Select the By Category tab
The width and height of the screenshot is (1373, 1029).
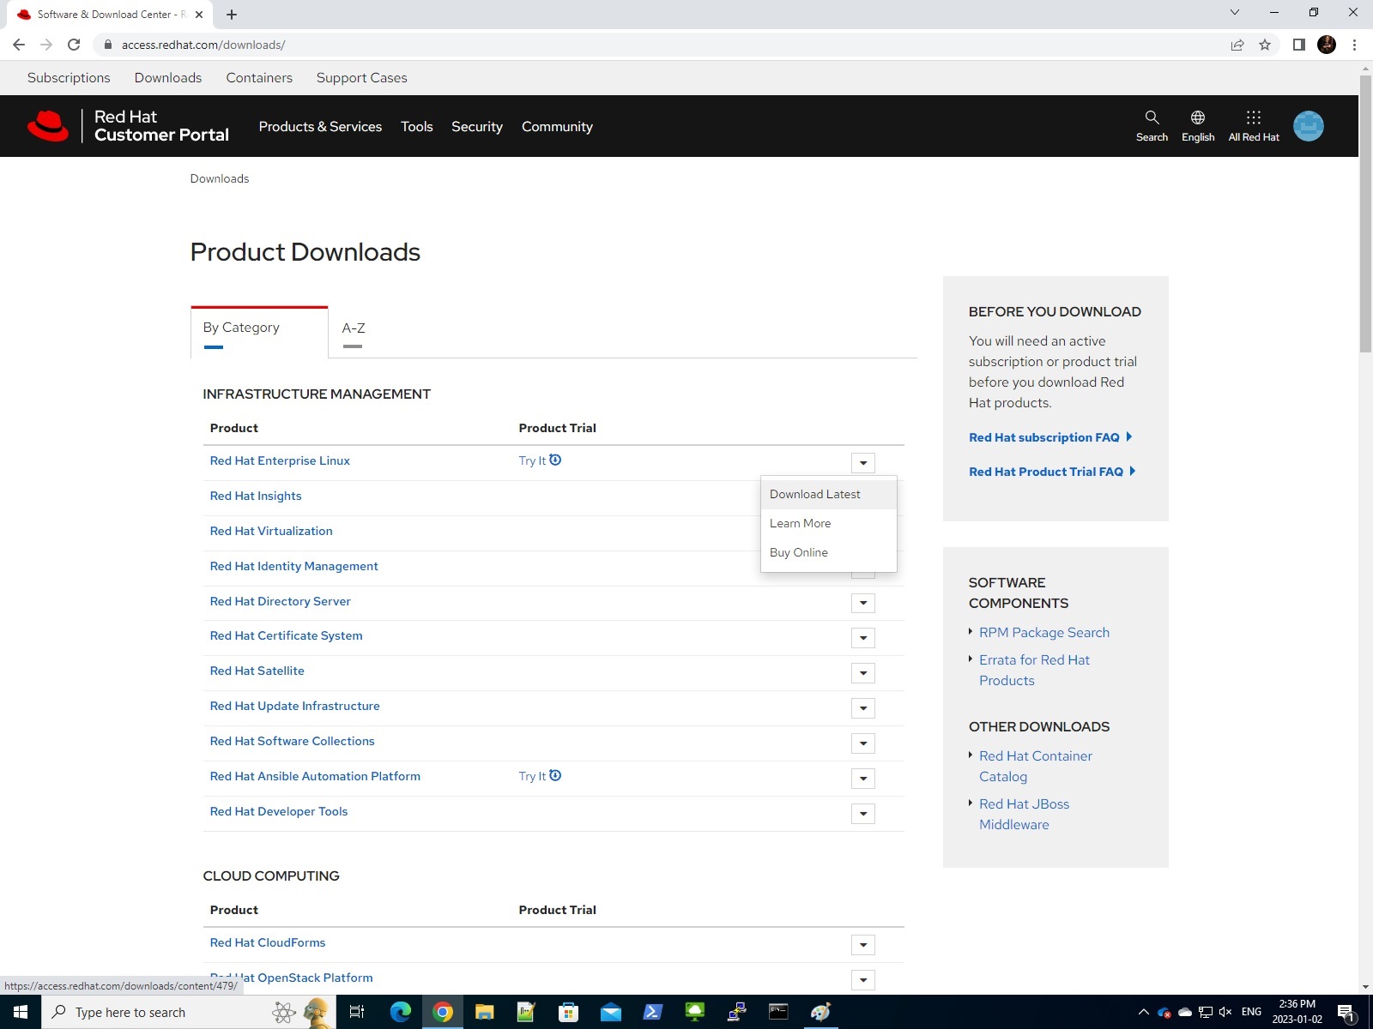[x=259, y=332]
